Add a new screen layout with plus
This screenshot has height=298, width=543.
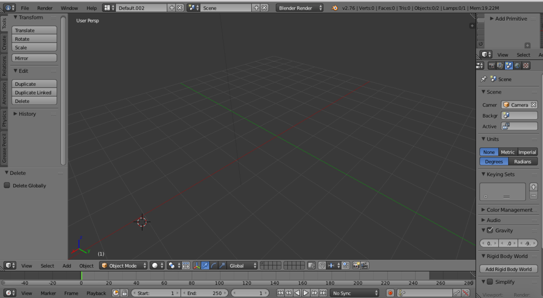(172, 7)
